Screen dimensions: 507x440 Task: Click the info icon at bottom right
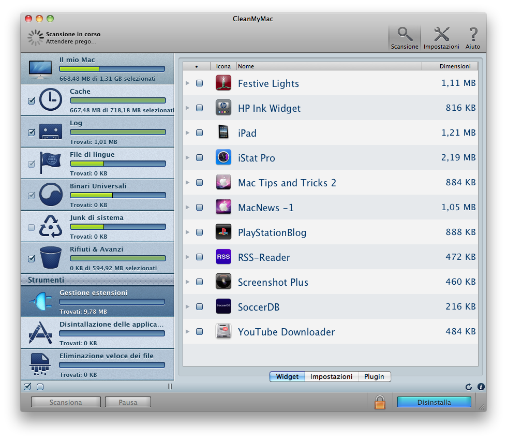click(x=481, y=387)
